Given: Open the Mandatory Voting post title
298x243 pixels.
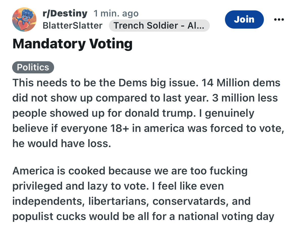Looking at the screenshot, I should 73,44.
